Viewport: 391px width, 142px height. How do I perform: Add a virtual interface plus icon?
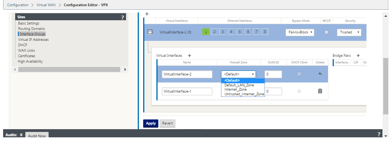pyautogui.click(x=189, y=55)
